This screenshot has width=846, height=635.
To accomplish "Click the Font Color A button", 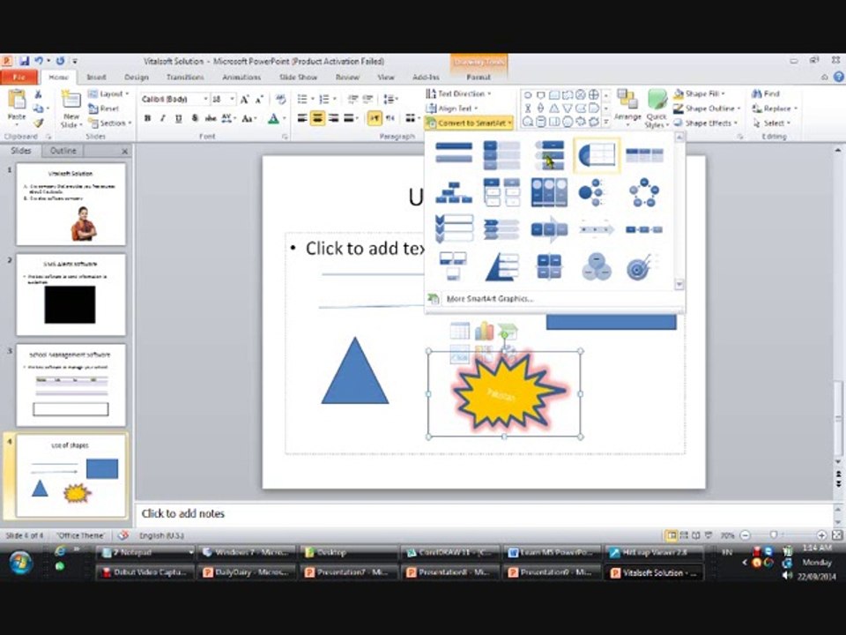I will (x=273, y=118).
